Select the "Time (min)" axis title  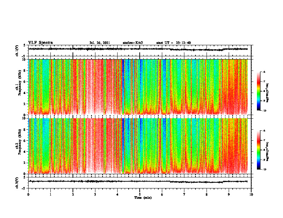(x=143, y=198)
